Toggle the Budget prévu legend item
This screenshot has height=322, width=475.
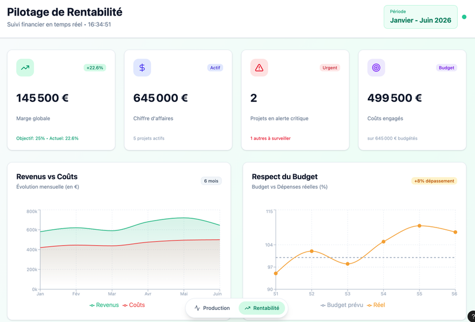coord(341,305)
